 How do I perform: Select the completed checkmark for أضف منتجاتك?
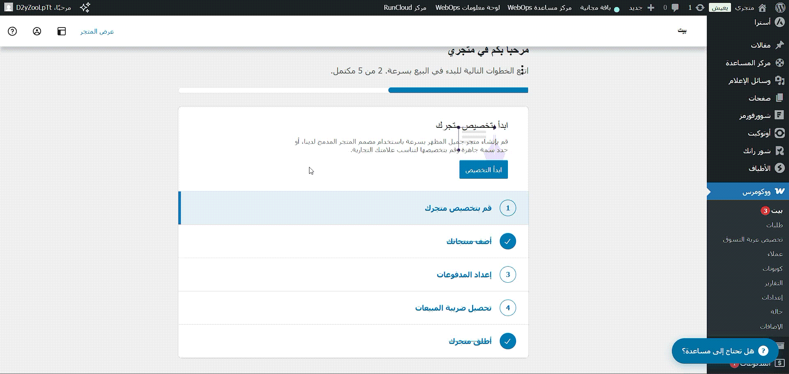click(508, 241)
